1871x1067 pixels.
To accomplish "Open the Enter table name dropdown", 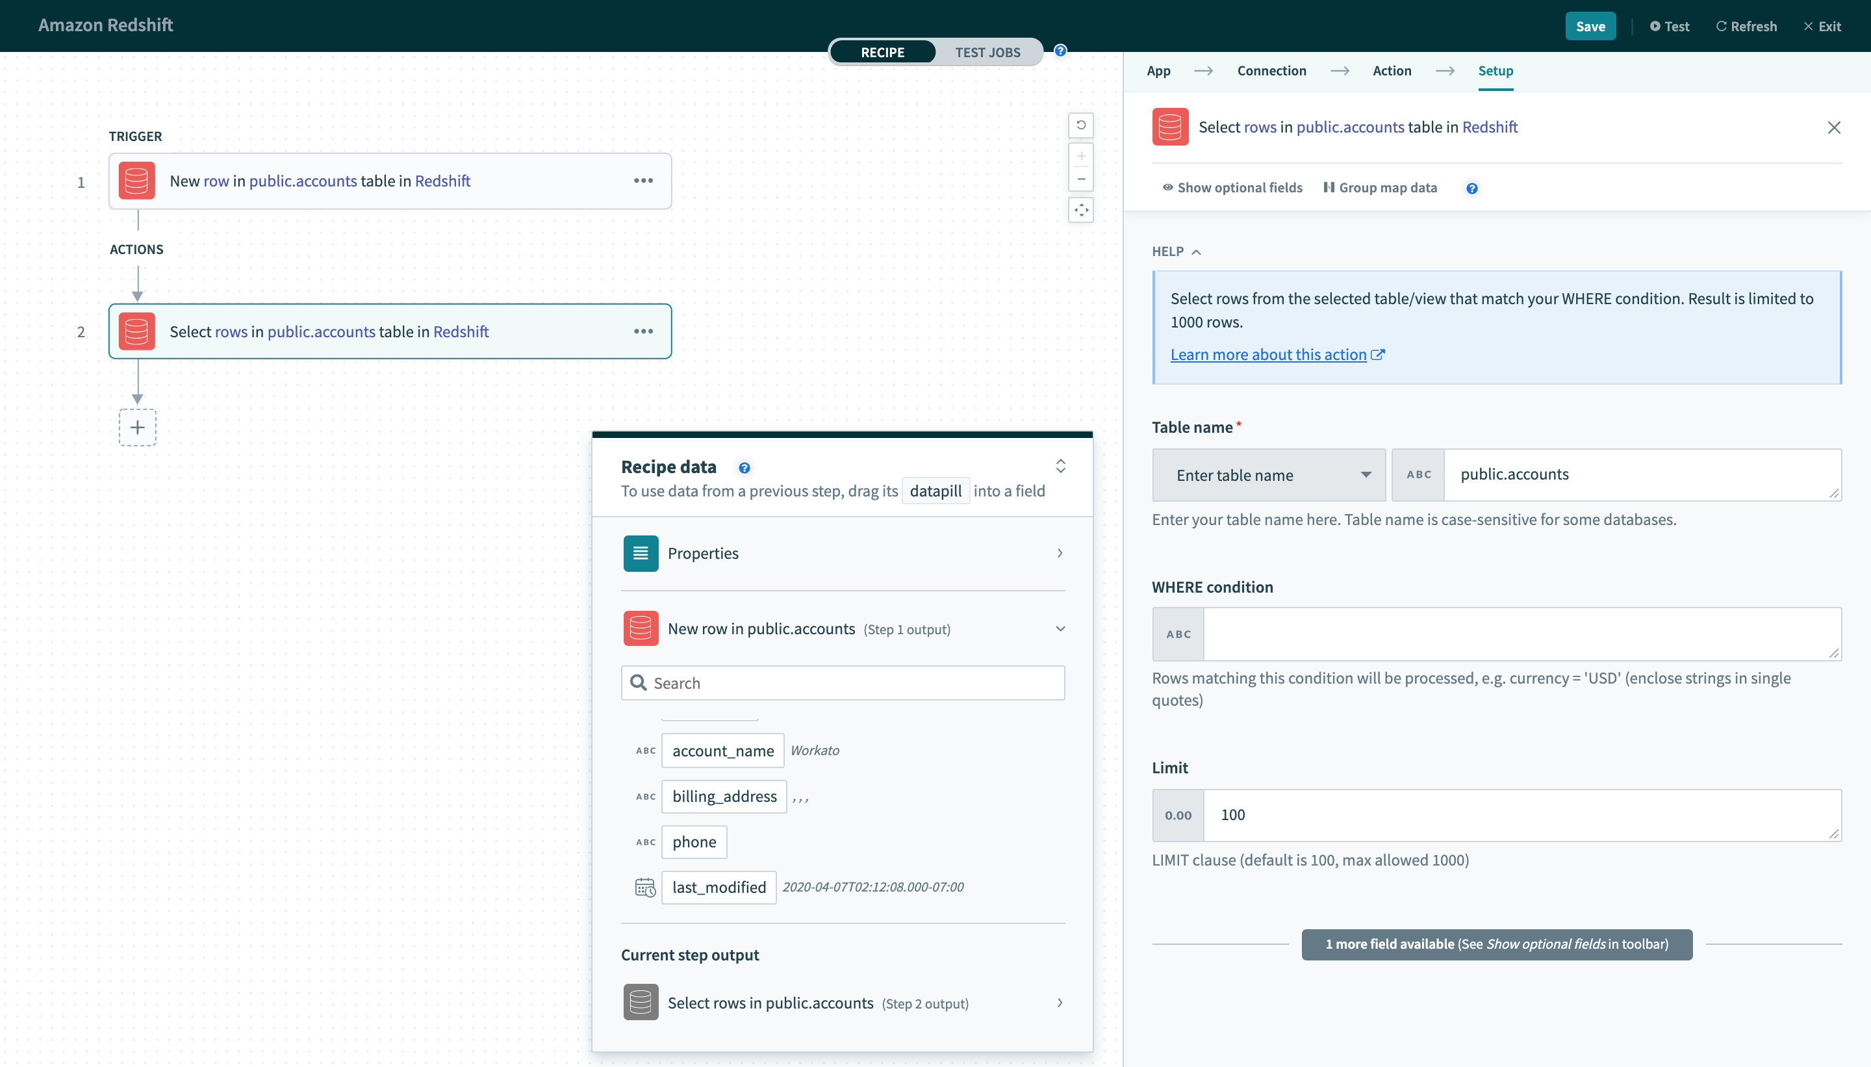I will click(x=1268, y=475).
